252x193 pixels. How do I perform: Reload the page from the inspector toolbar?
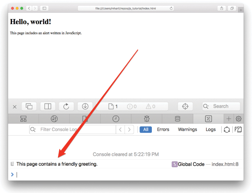[66, 106]
